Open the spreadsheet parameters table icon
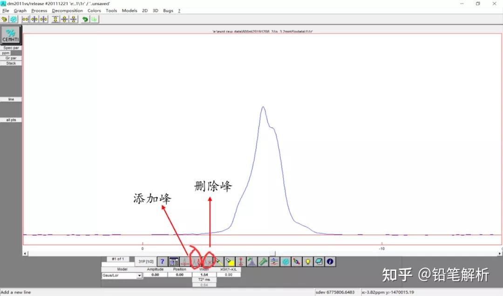503x296 pixels. coord(174,262)
